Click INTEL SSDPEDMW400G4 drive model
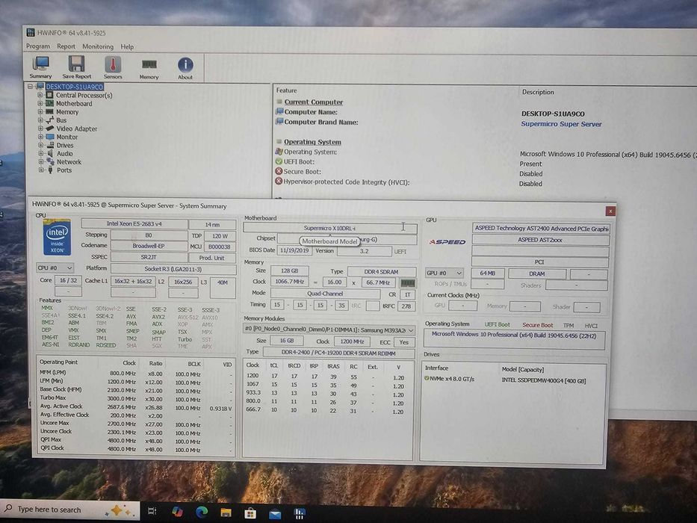The width and height of the screenshot is (697, 523). point(544,380)
